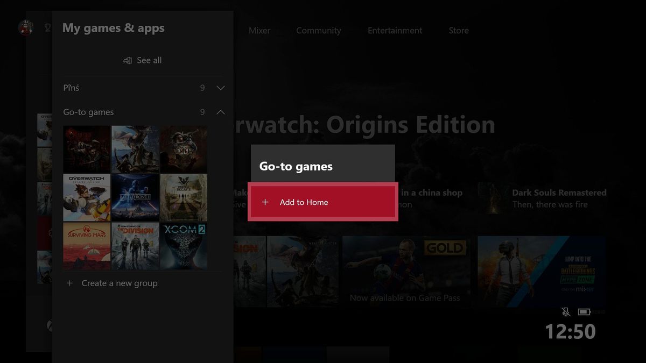Image resolution: width=646 pixels, height=363 pixels.
Task: Switch to the Community tab
Action: (x=319, y=30)
